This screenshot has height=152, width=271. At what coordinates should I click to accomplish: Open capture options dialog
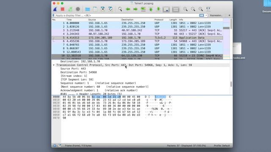(x=78, y=9)
